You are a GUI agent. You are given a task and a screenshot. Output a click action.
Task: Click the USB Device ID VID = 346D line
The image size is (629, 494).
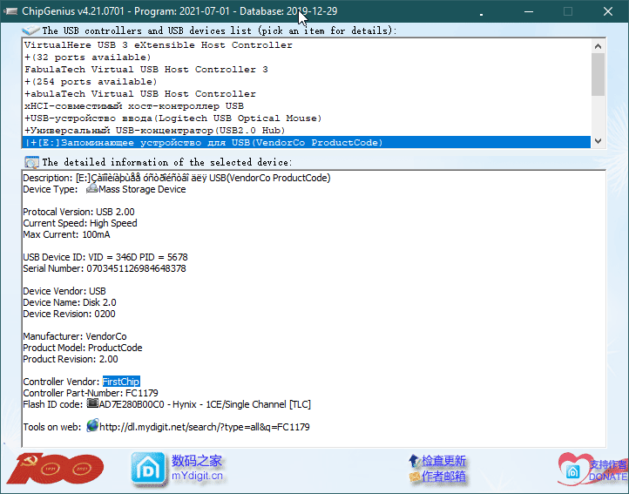pos(105,257)
